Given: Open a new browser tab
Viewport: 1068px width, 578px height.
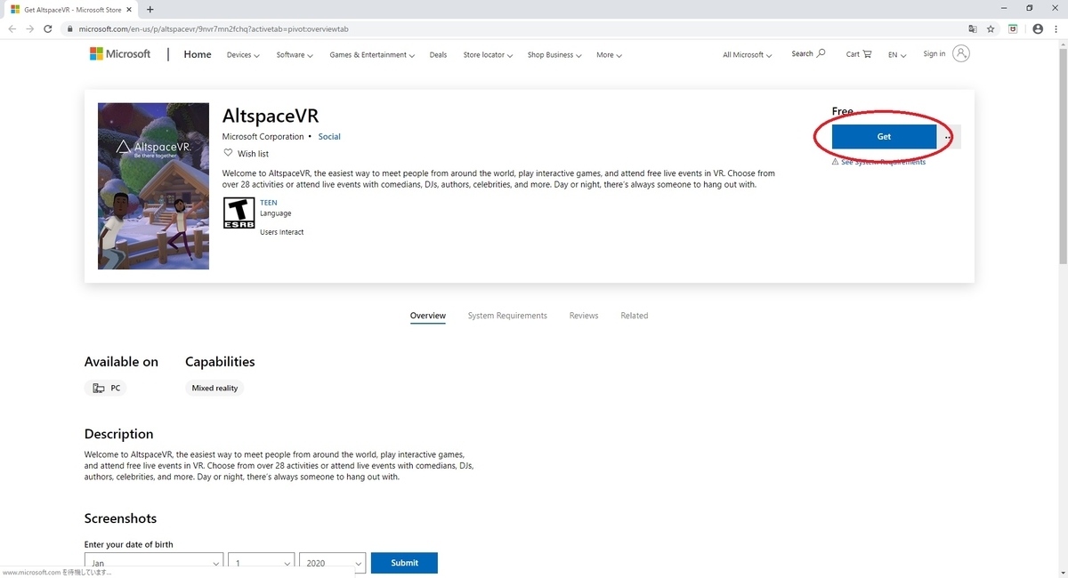Looking at the screenshot, I should [x=150, y=9].
